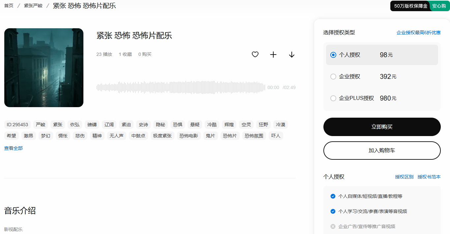
Task: View the 授权书范本 link
Action: [x=429, y=177]
